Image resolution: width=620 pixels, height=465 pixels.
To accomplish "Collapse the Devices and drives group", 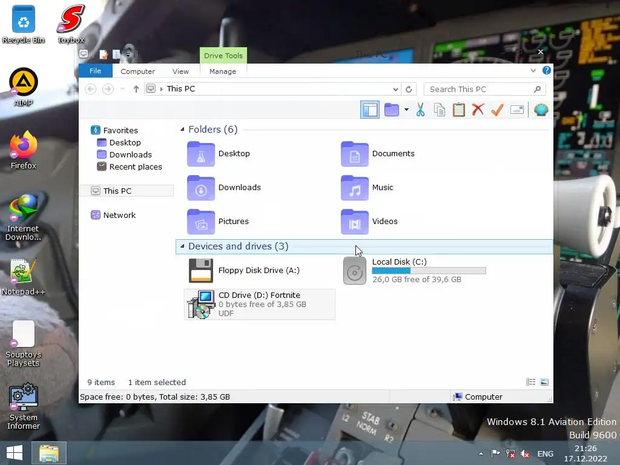I will (x=182, y=246).
